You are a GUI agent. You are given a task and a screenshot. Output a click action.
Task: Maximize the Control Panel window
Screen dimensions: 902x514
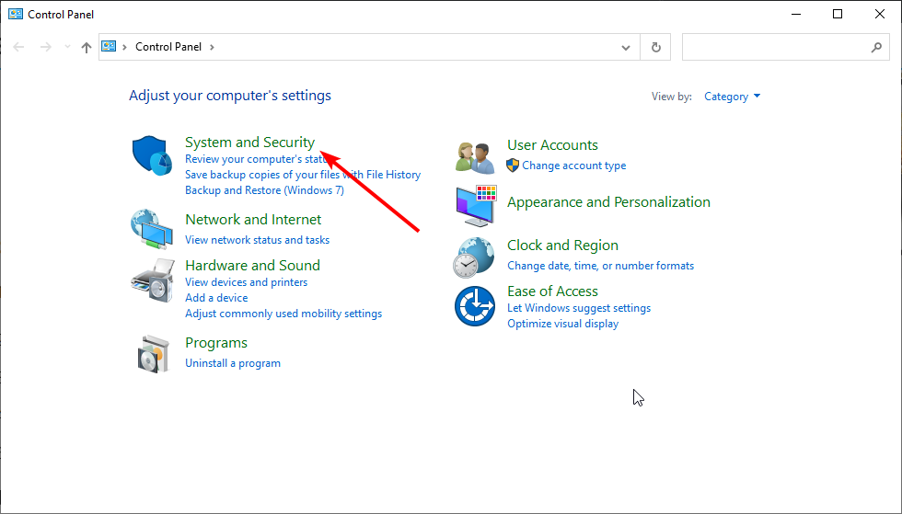(838, 15)
